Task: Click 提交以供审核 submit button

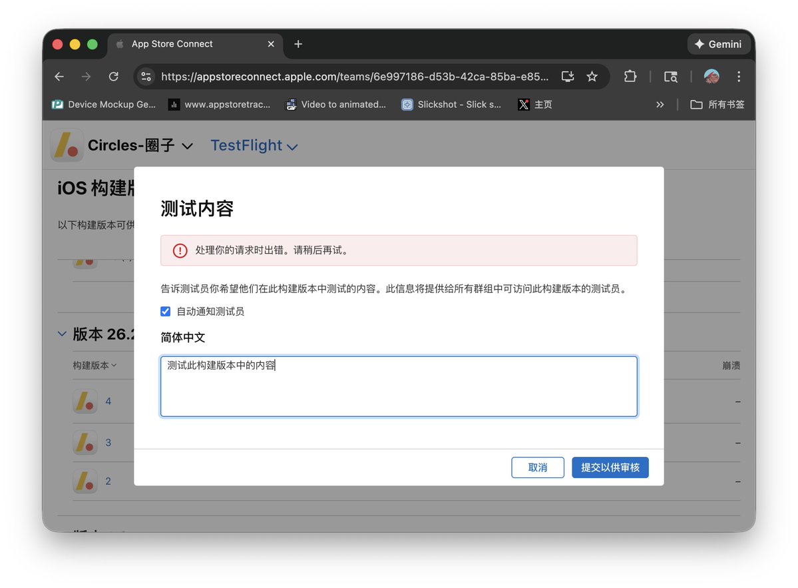Action: pyautogui.click(x=610, y=467)
